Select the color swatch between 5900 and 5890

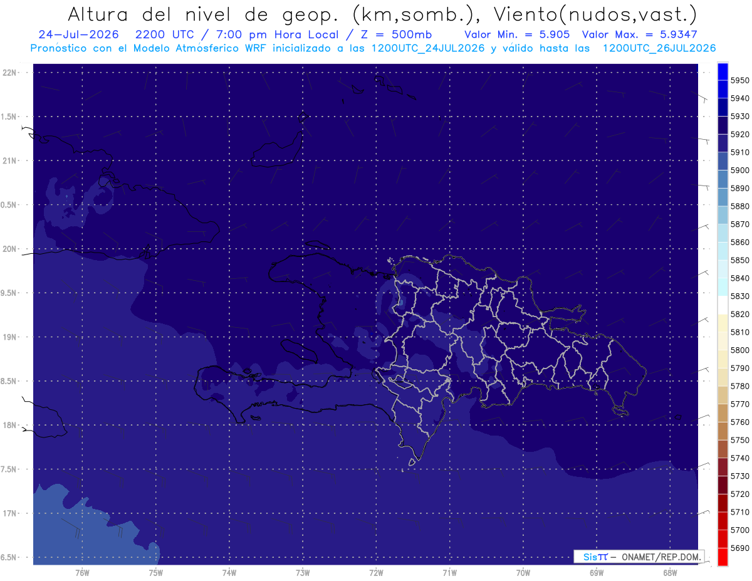723,179
